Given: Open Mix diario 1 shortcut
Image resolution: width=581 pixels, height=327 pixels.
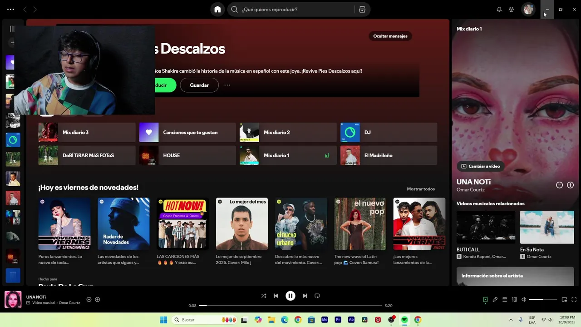Looking at the screenshot, I should (x=288, y=155).
